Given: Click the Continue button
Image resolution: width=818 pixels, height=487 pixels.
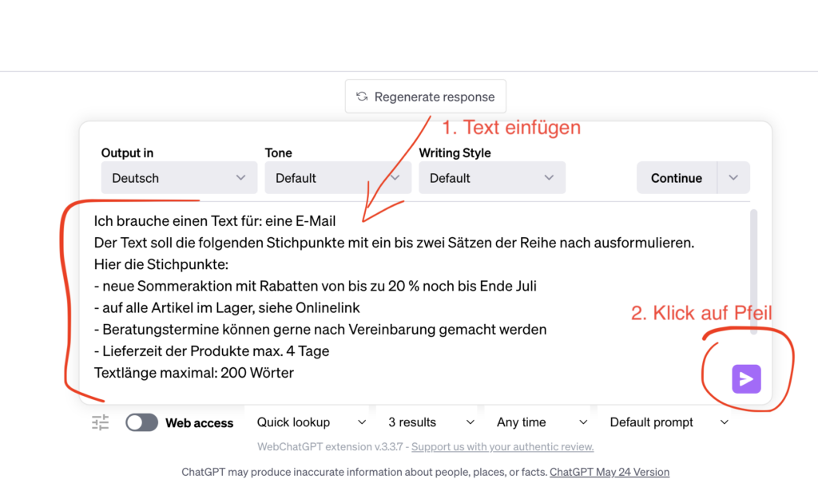Looking at the screenshot, I should coord(677,178).
